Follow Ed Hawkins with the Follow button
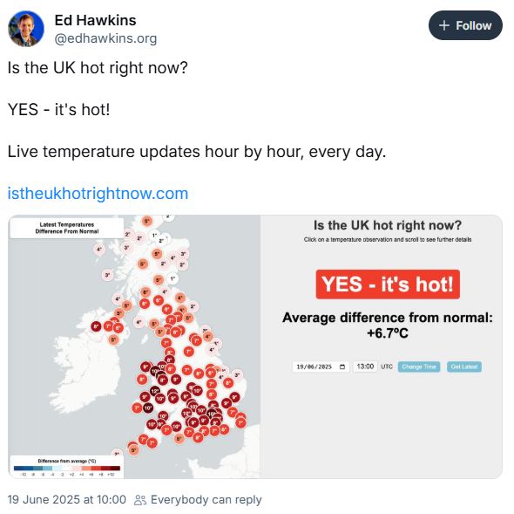Viewport: 514px width, 514px height. 465,25
